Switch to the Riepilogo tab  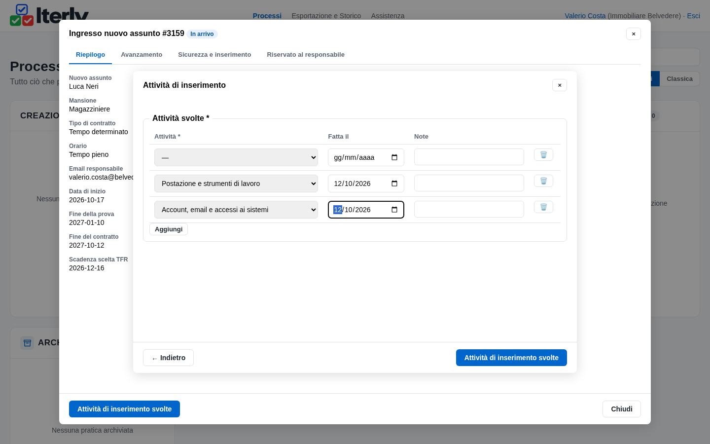tap(90, 55)
